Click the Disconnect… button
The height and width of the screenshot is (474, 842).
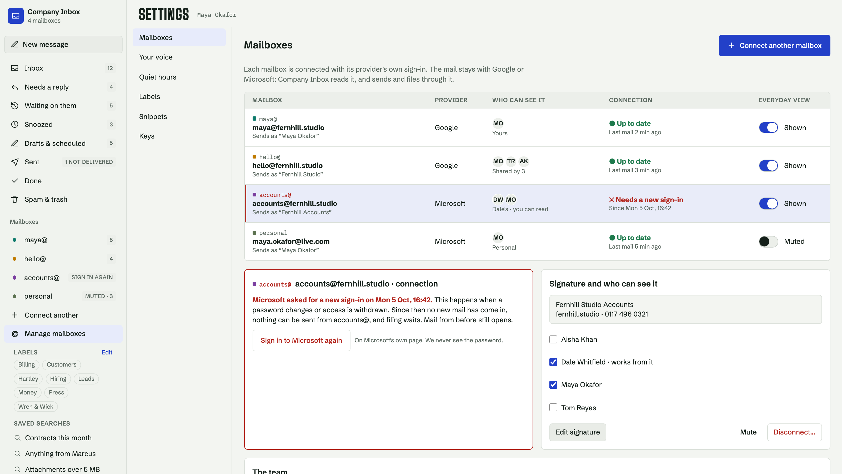(x=794, y=432)
